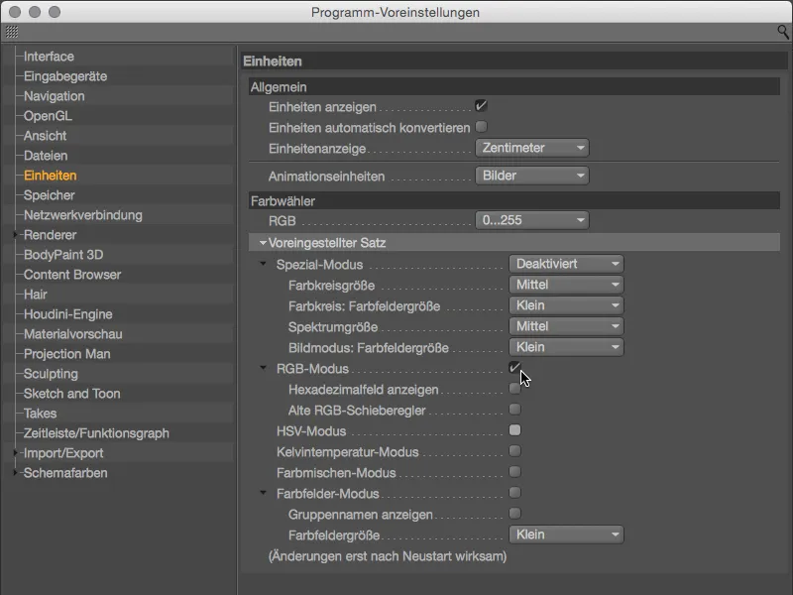Open the Spektrumgröße Mittel dropdown
Image resolution: width=793 pixels, height=595 pixels.
pyautogui.click(x=566, y=326)
